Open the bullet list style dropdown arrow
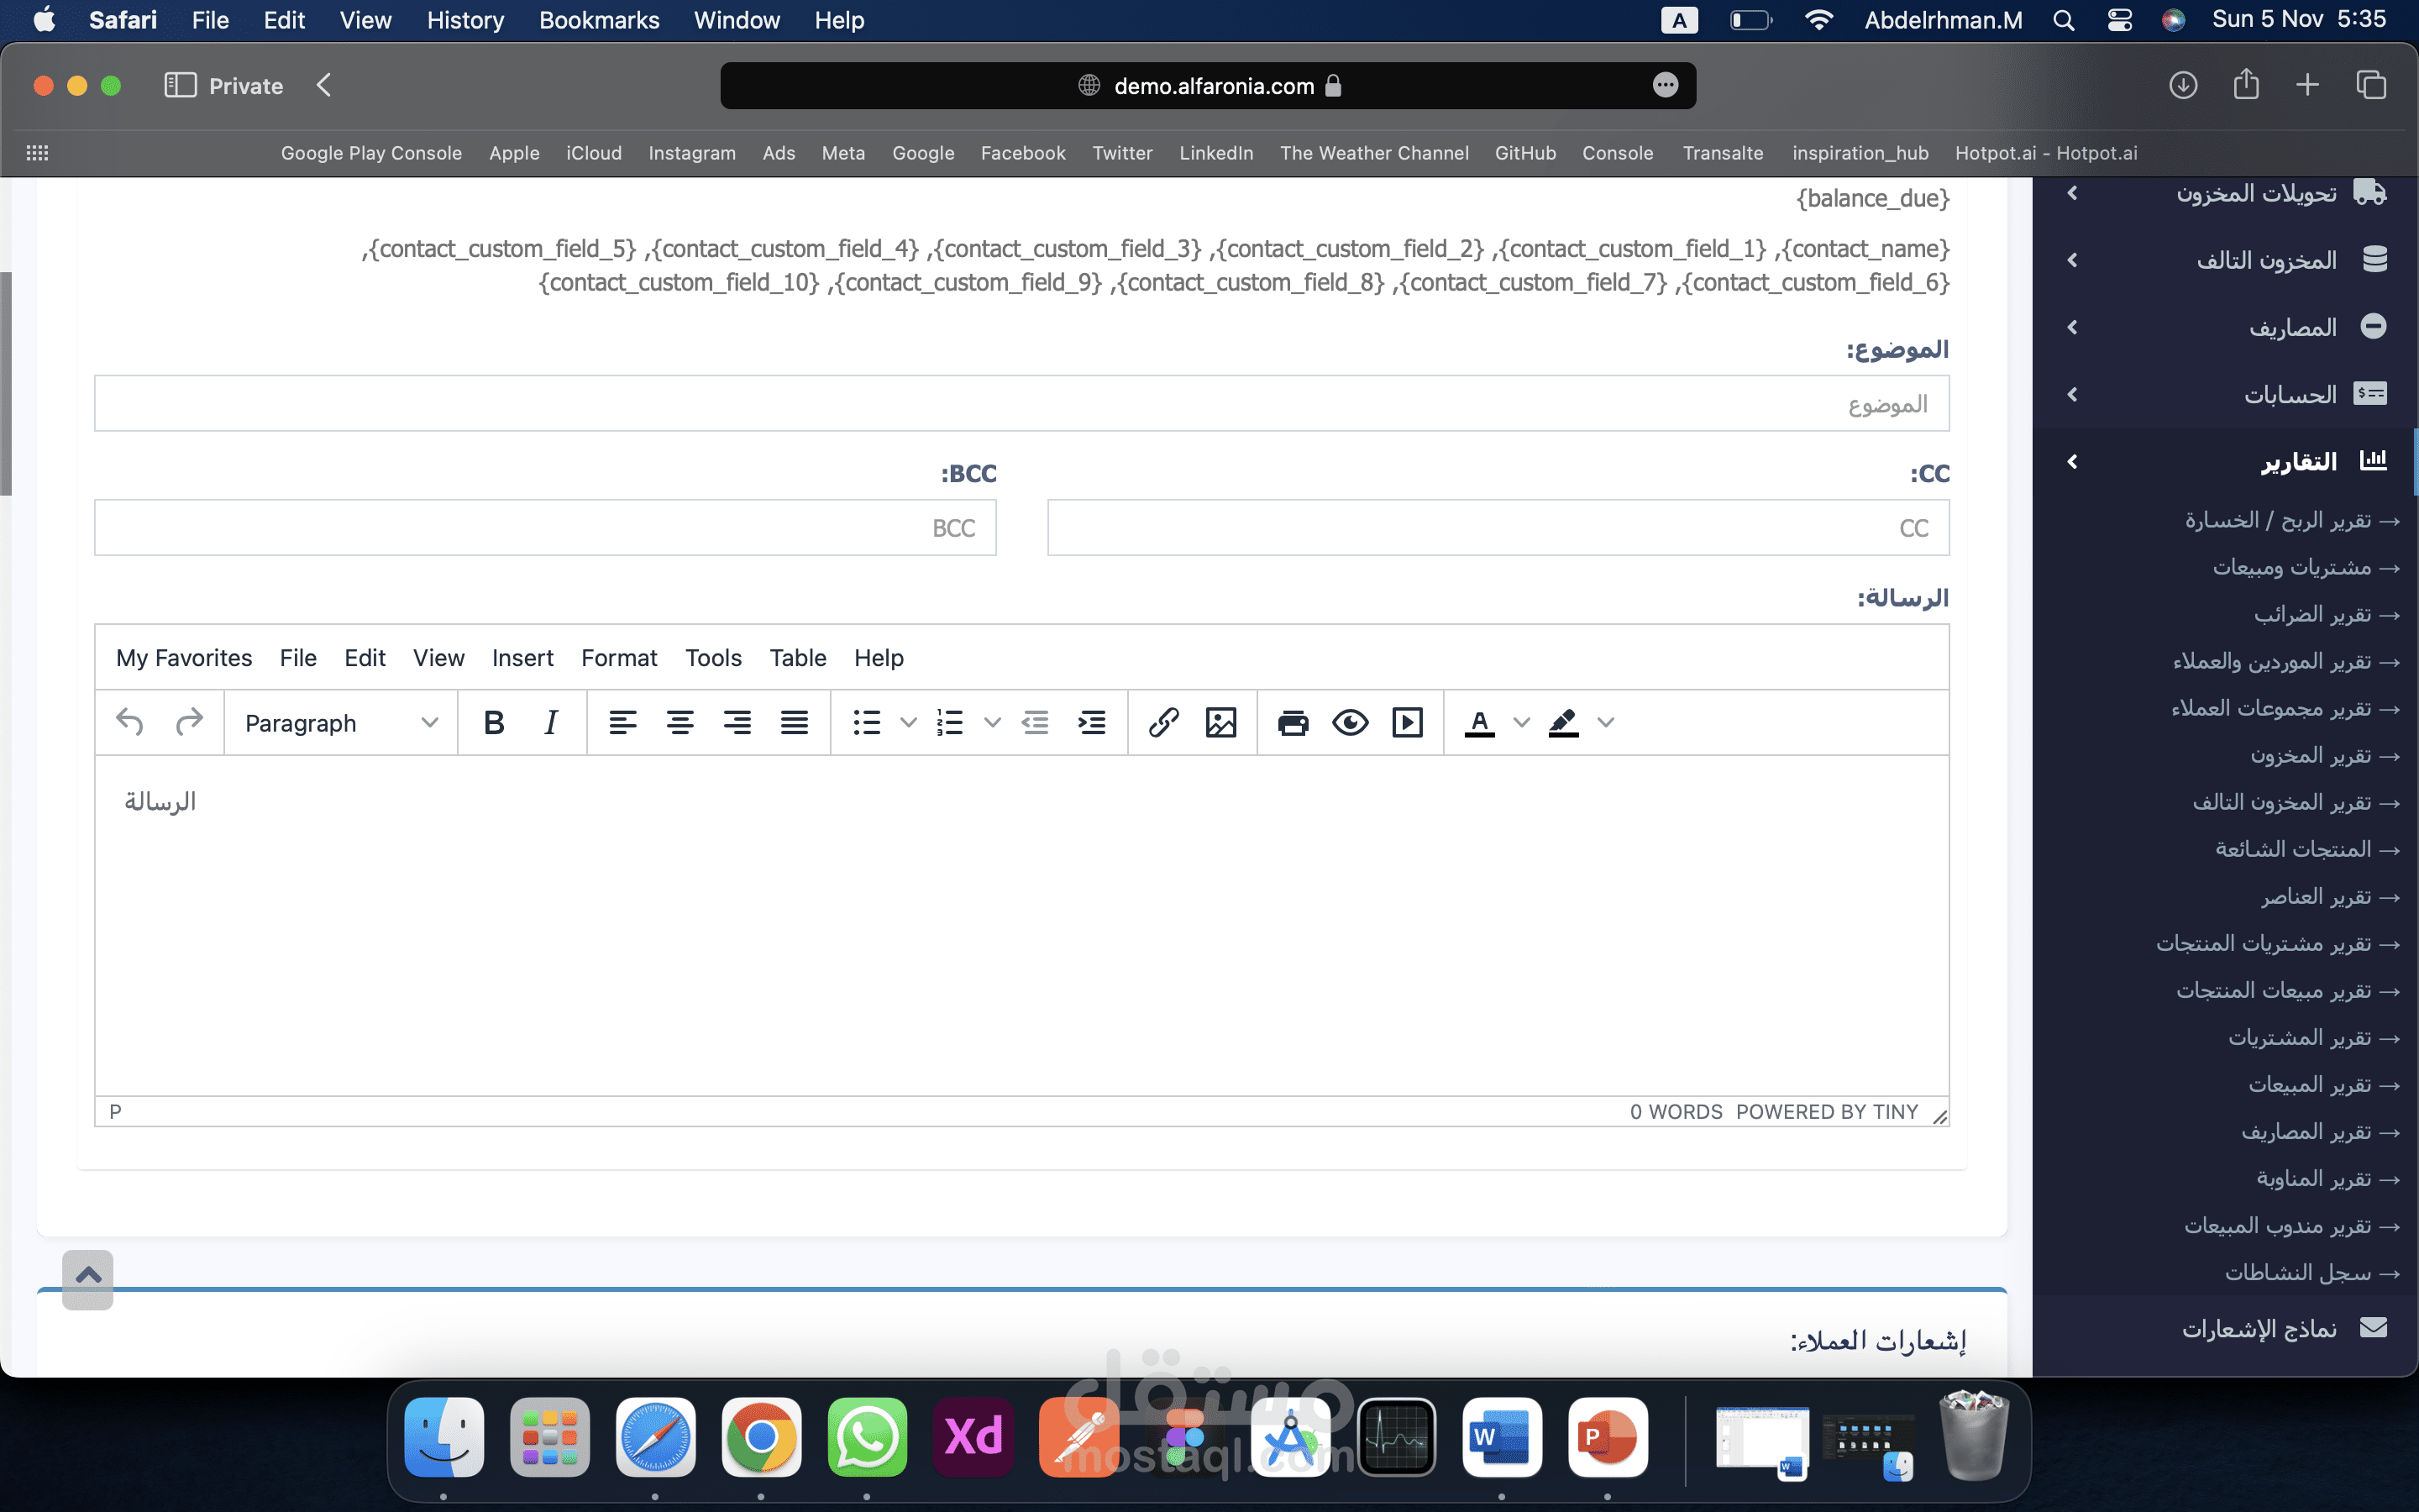 pyautogui.click(x=909, y=722)
